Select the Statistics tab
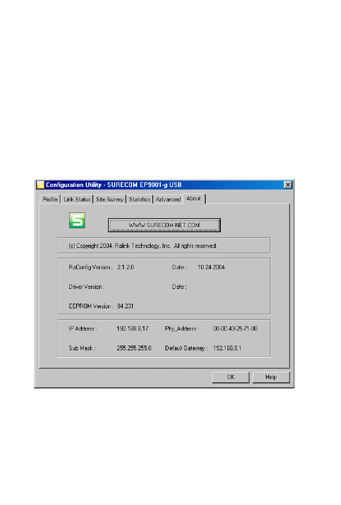This screenshot has height=505, width=341. coord(140,200)
